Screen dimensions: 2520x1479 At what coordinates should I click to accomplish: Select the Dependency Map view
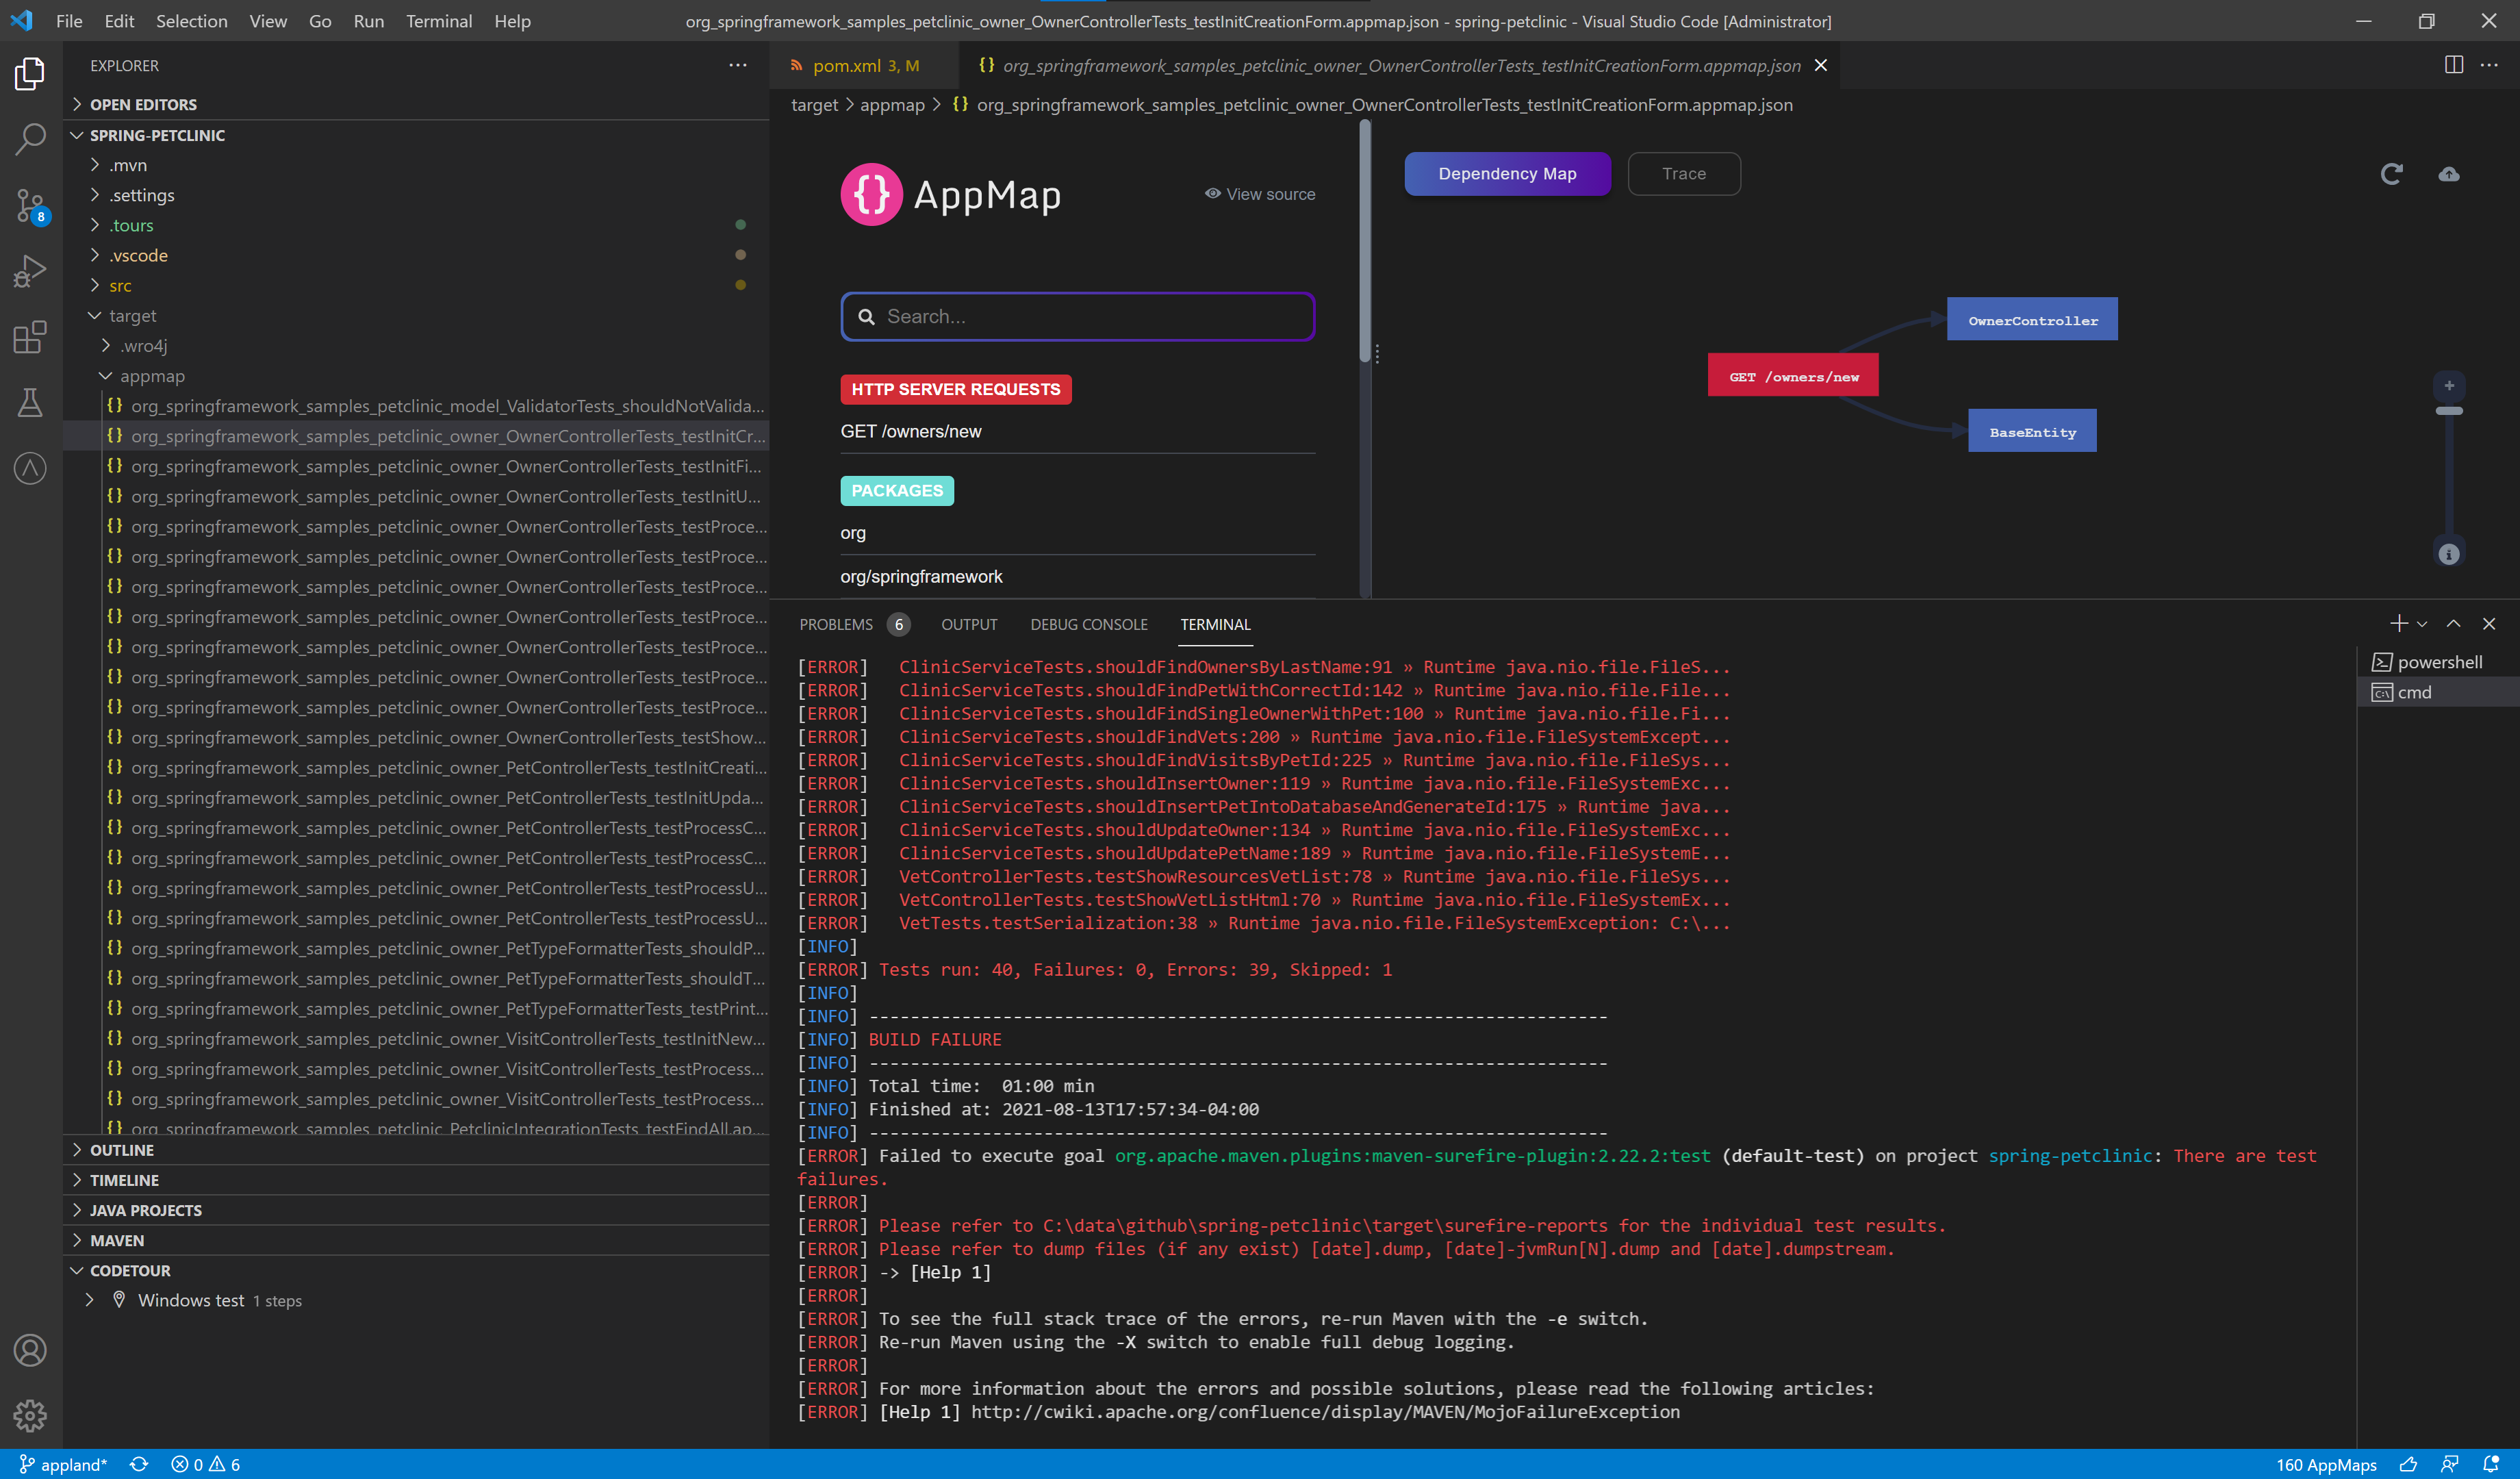click(x=1506, y=174)
